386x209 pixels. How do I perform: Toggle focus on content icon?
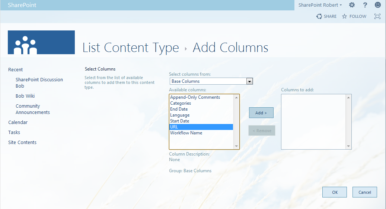[x=377, y=16]
